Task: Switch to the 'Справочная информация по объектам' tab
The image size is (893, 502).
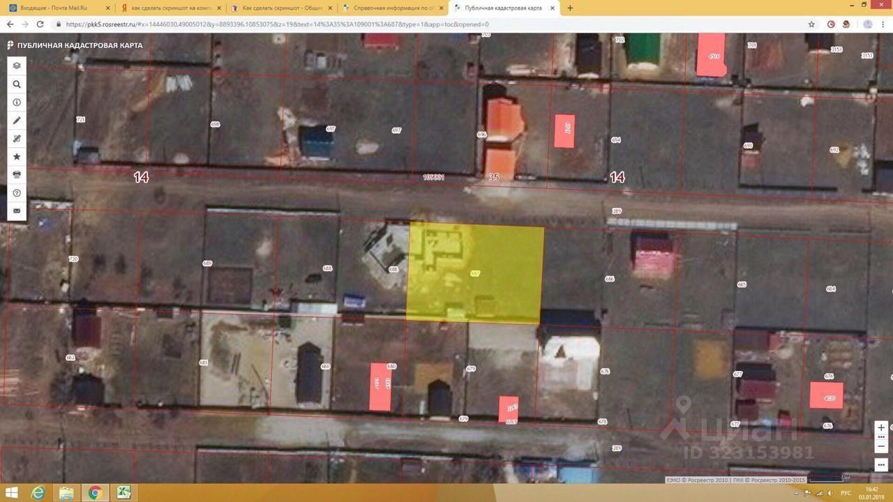Action: tap(392, 8)
